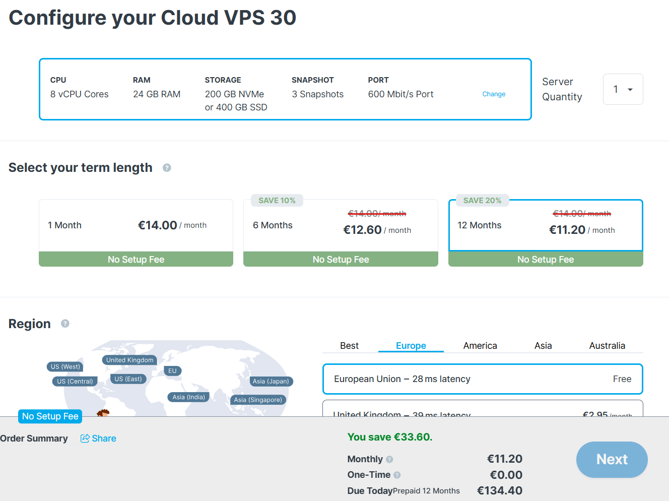Image resolution: width=669 pixels, height=501 pixels.
Task: Click the €11.20 / month card price
Action: 582,230
